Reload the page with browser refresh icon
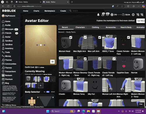Viewport: 146px width, 114px height. pos(8,6)
